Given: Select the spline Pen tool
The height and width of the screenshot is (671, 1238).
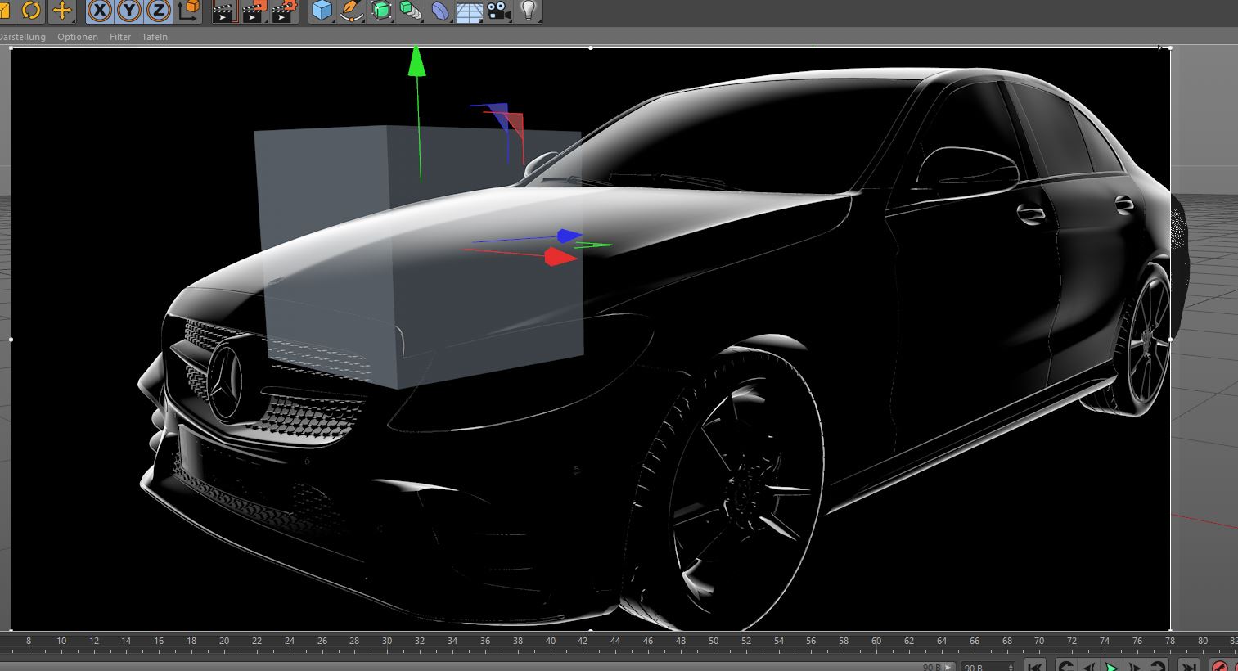Looking at the screenshot, I should [352, 11].
